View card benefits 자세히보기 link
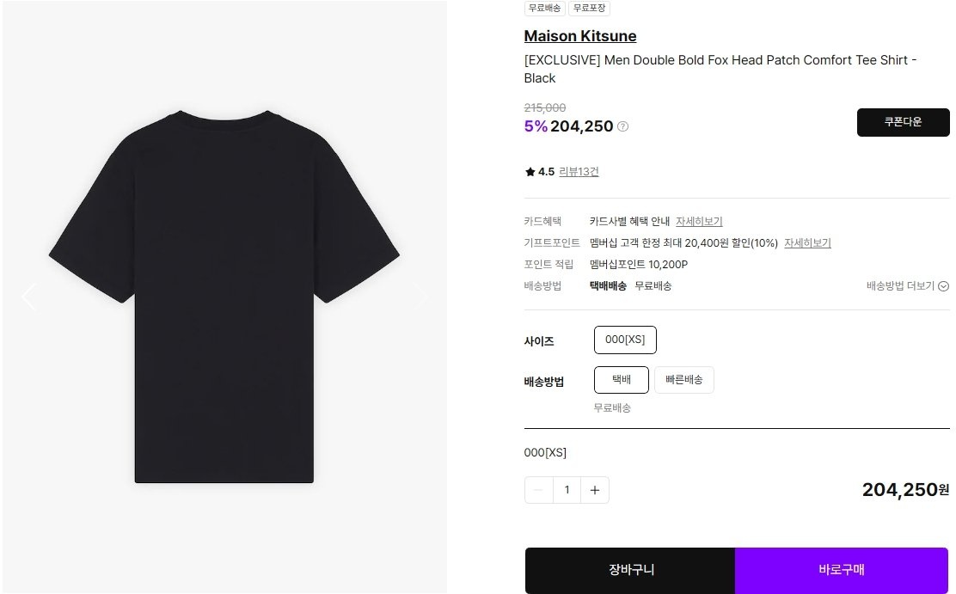The image size is (956, 594). click(699, 222)
